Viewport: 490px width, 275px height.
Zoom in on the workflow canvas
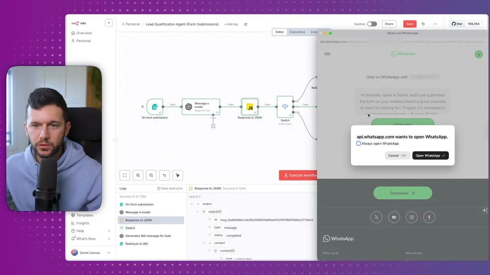(138, 175)
